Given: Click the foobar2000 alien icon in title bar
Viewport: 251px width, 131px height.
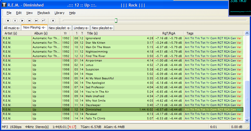Looking at the screenshot, I should coord(4,5).
